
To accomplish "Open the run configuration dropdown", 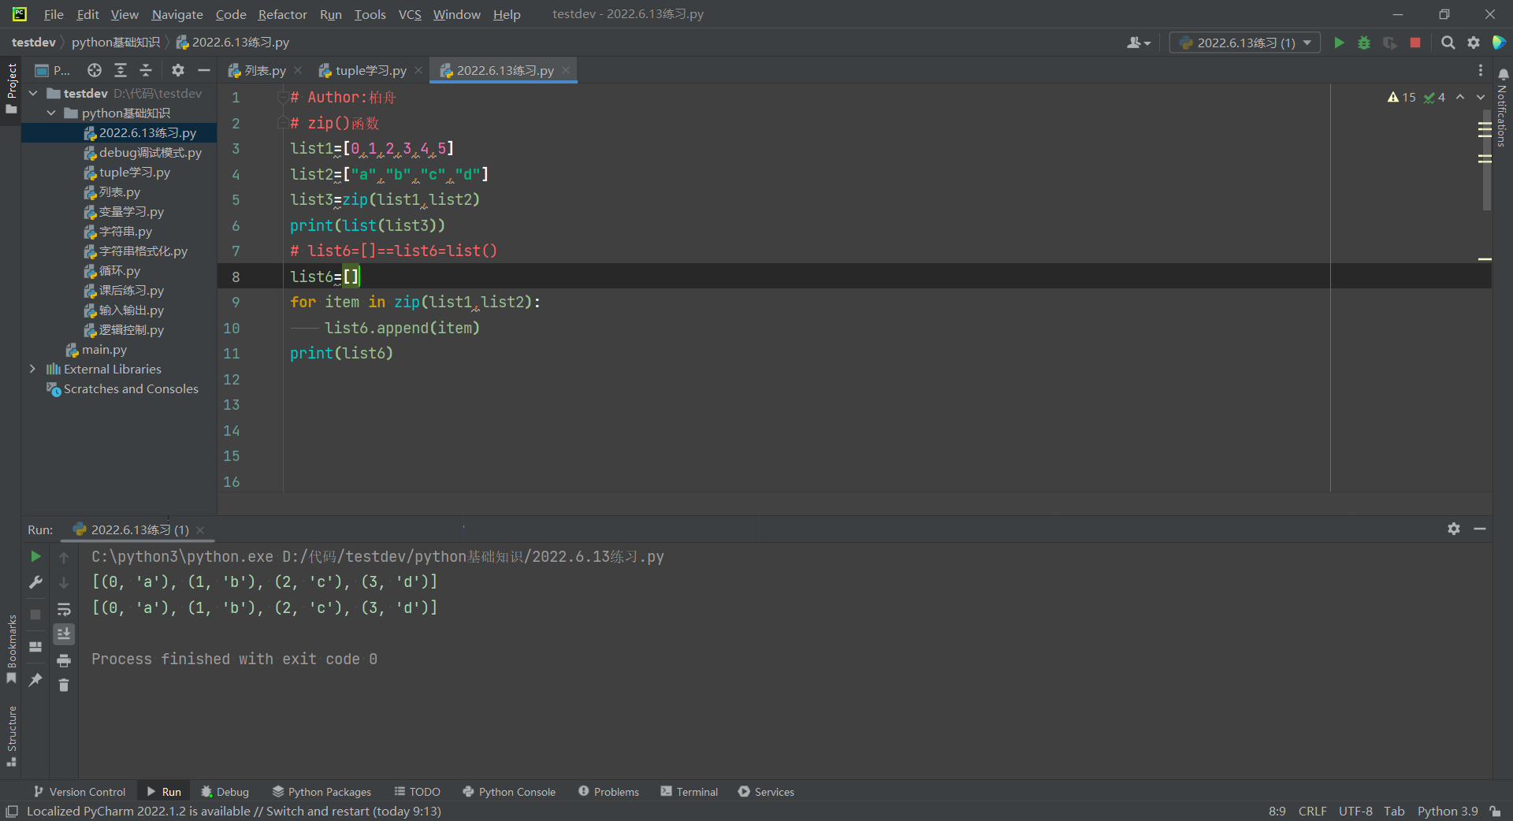I will point(1245,43).
